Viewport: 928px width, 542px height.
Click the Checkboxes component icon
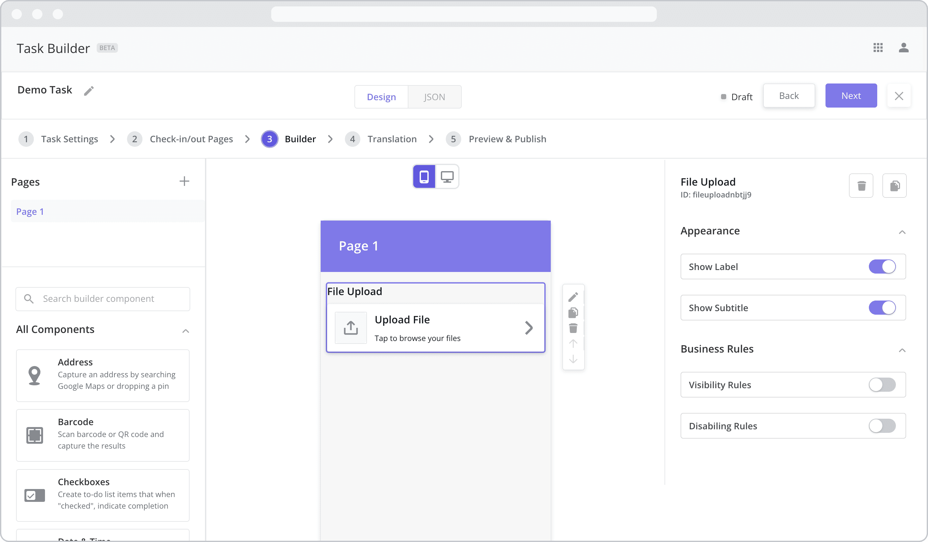(x=34, y=495)
